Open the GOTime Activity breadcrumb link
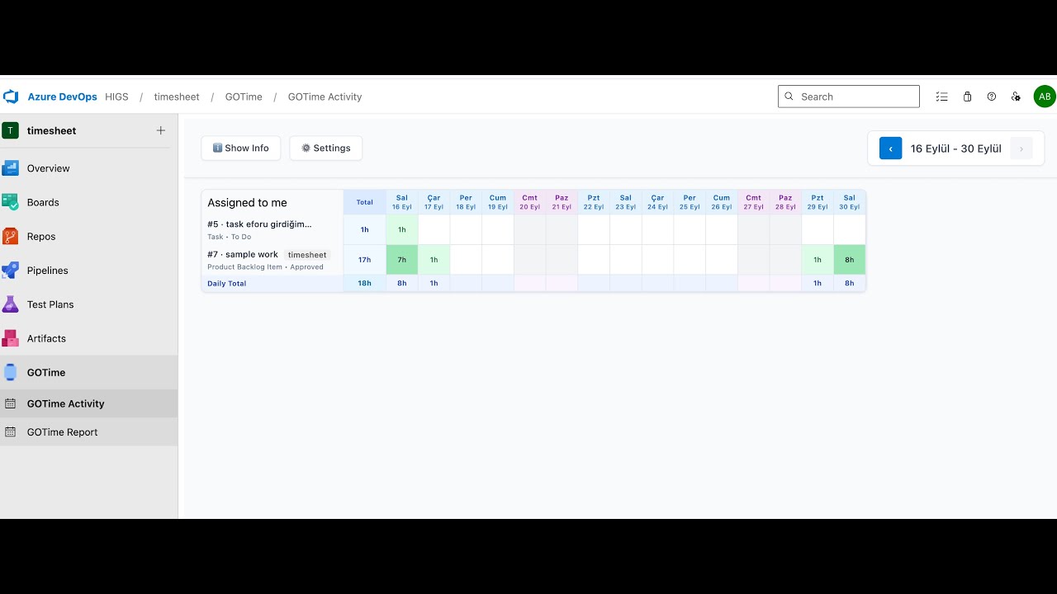The image size is (1057, 594). (325, 97)
